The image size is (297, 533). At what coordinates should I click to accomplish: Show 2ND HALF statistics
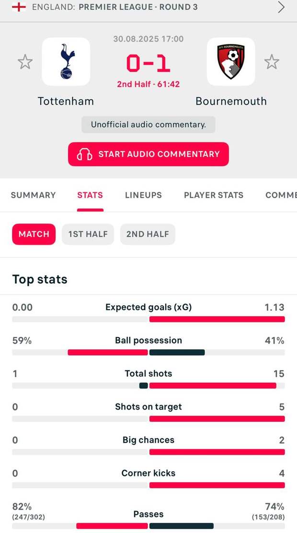pyautogui.click(x=148, y=234)
